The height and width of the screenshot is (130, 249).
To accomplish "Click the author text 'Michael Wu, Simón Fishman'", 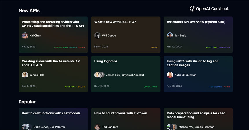I will click(x=196, y=127).
